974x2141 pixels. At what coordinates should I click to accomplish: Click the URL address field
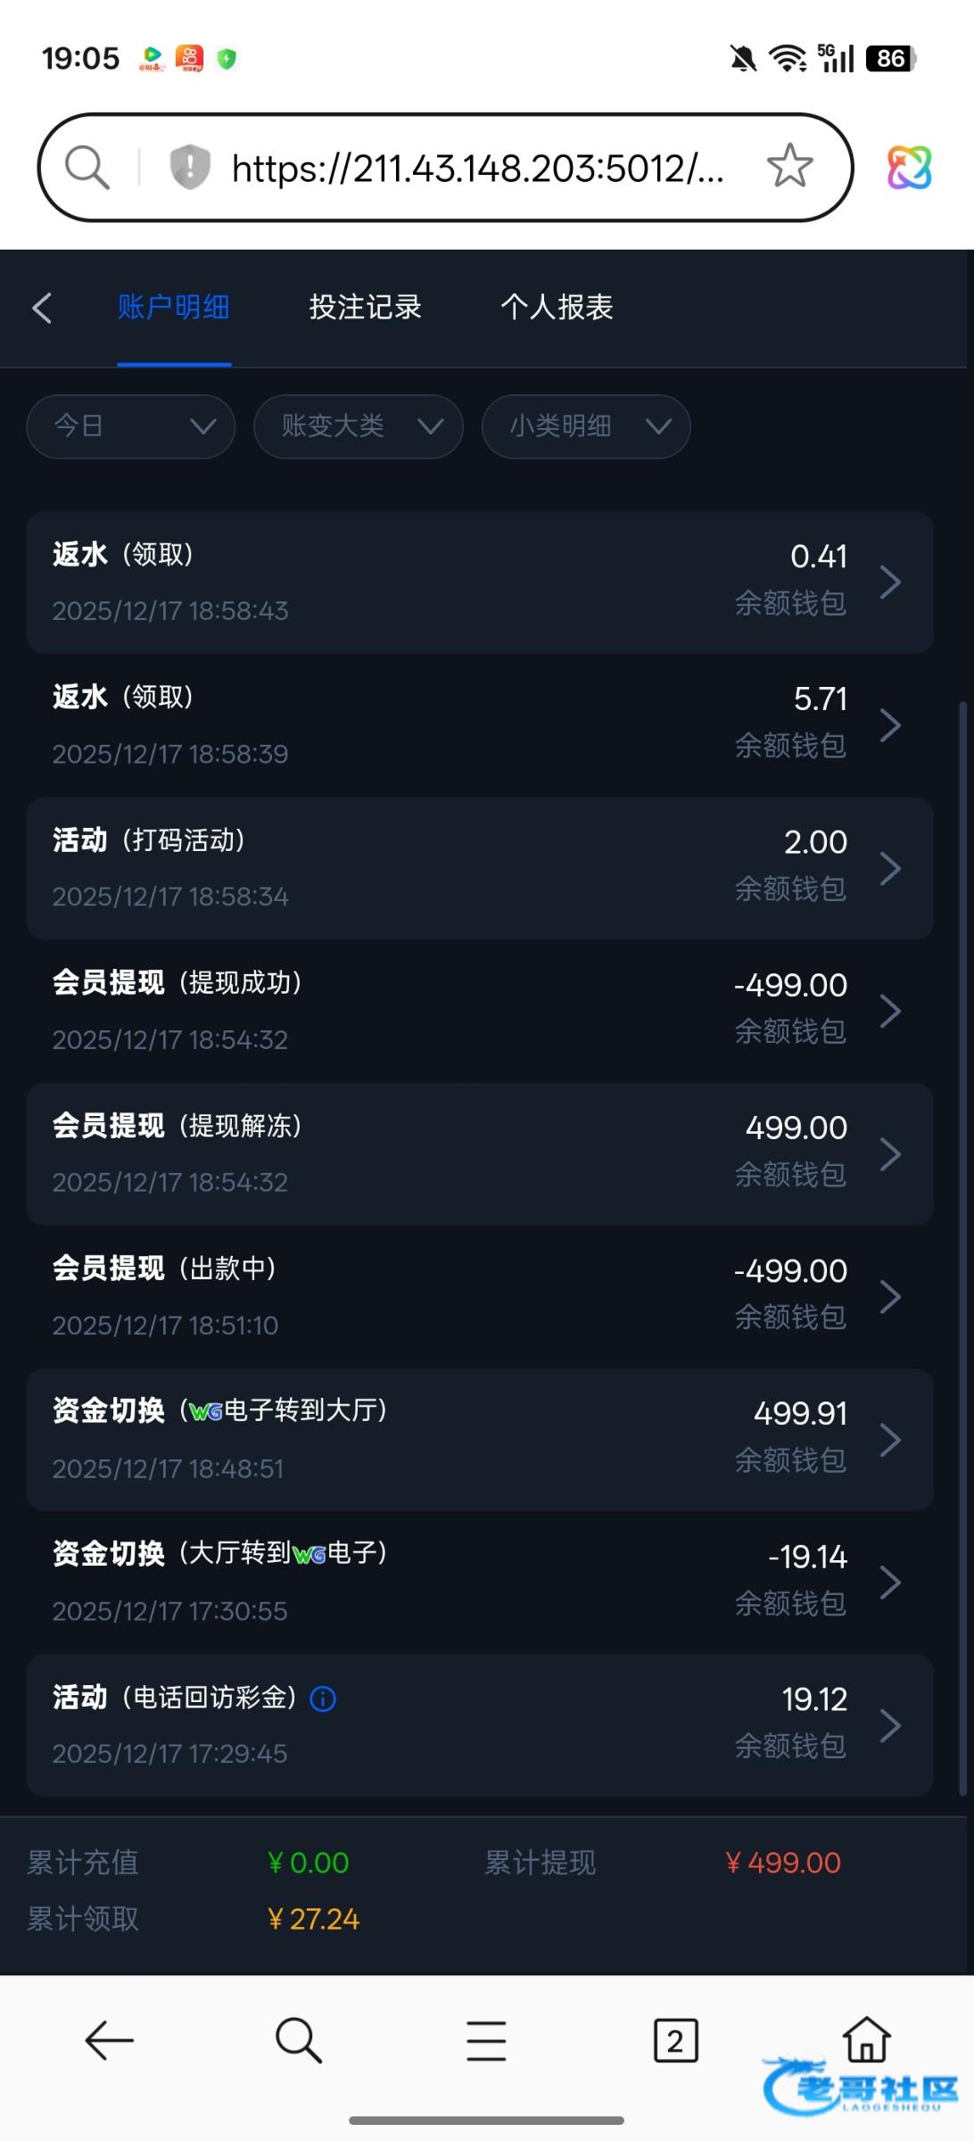click(477, 168)
